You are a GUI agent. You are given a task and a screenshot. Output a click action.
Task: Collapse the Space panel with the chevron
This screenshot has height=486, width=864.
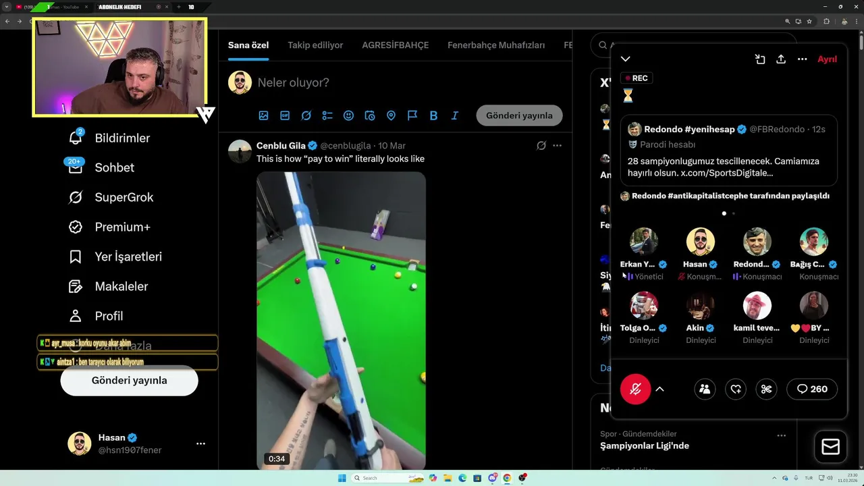tap(626, 59)
